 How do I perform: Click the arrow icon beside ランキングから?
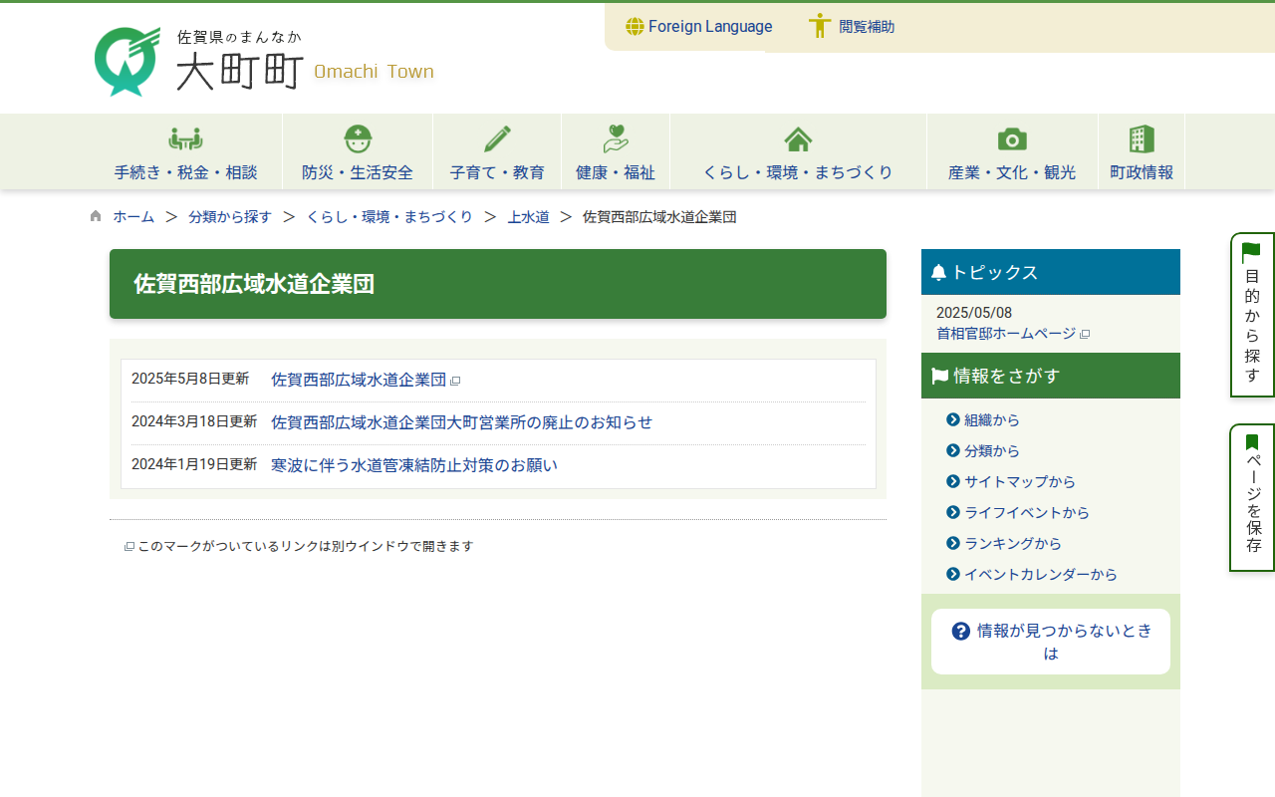click(x=953, y=543)
